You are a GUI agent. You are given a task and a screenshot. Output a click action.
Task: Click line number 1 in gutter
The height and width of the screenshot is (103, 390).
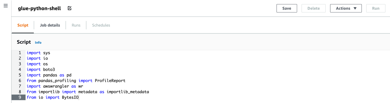[x=20, y=53]
